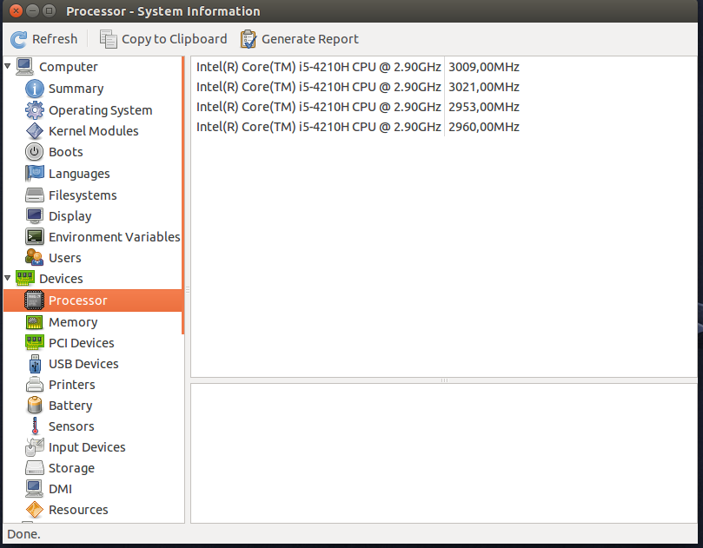
Task: Select the Battery icon
Action: [35, 405]
